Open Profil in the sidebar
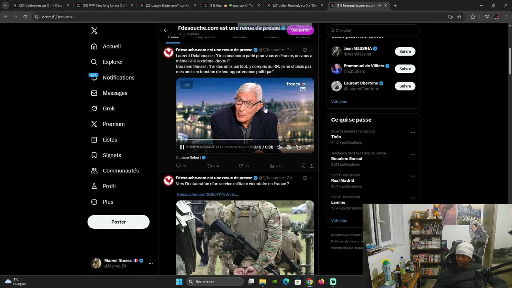This screenshot has height=288, width=512. pyautogui.click(x=103, y=186)
